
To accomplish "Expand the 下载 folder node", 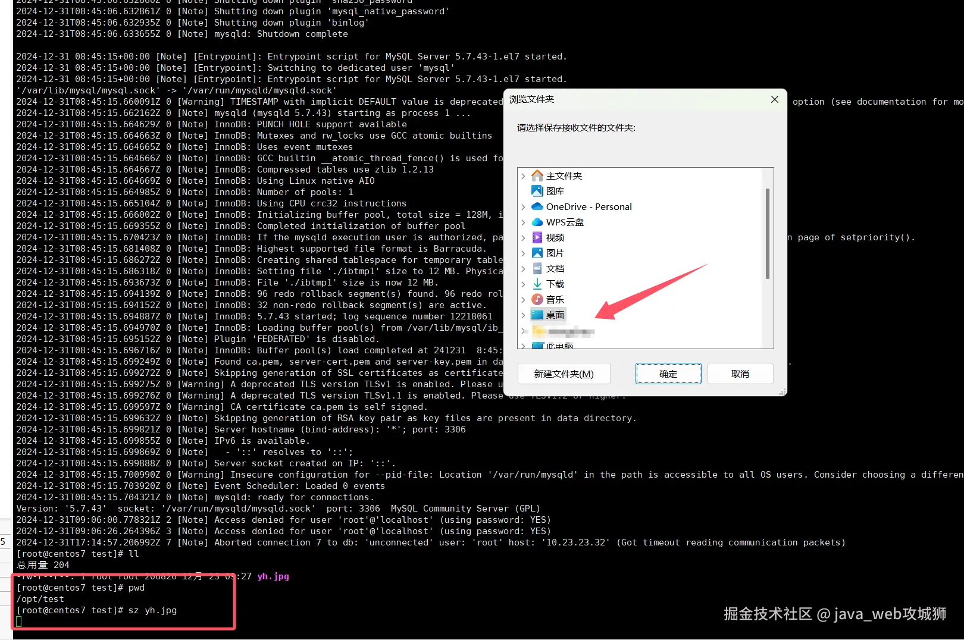I will pyautogui.click(x=524, y=284).
